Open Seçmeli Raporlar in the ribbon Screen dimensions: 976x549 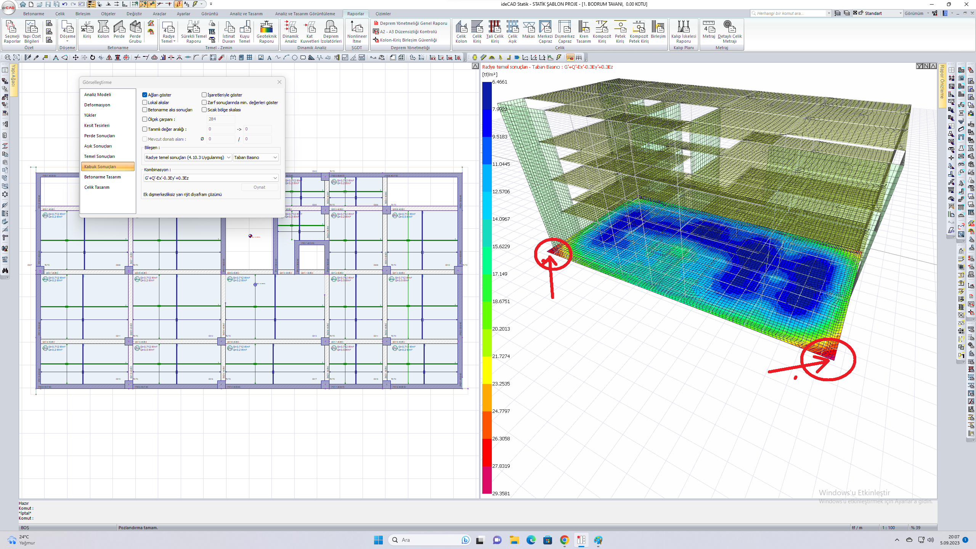[x=12, y=32]
